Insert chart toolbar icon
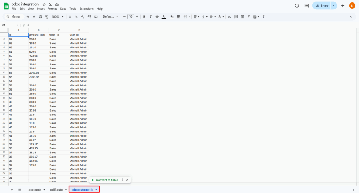This screenshot has width=359, height=193. point(243,17)
